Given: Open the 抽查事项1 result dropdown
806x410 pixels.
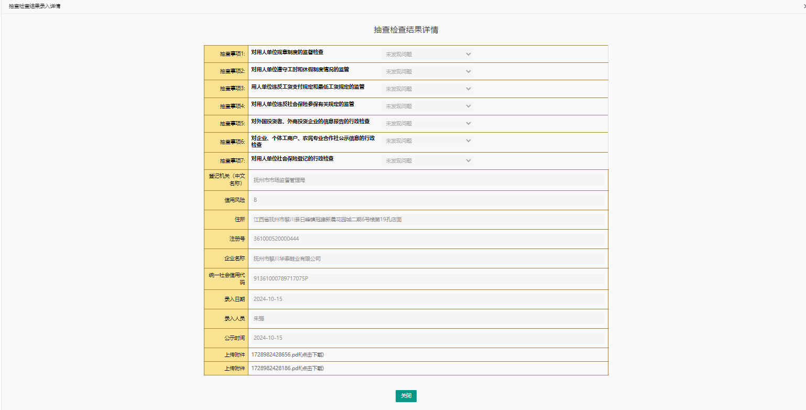Looking at the screenshot, I should (428, 54).
